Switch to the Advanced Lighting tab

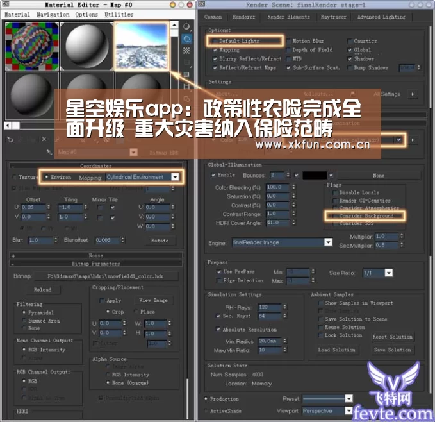381,17
